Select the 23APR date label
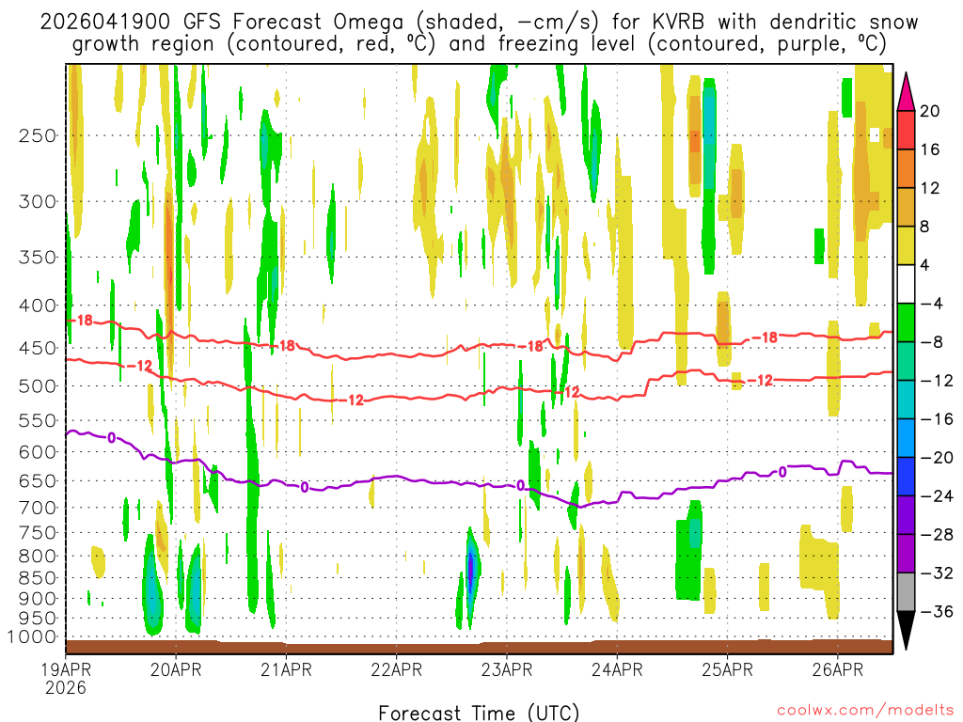This screenshot has height=722, width=963. click(507, 669)
